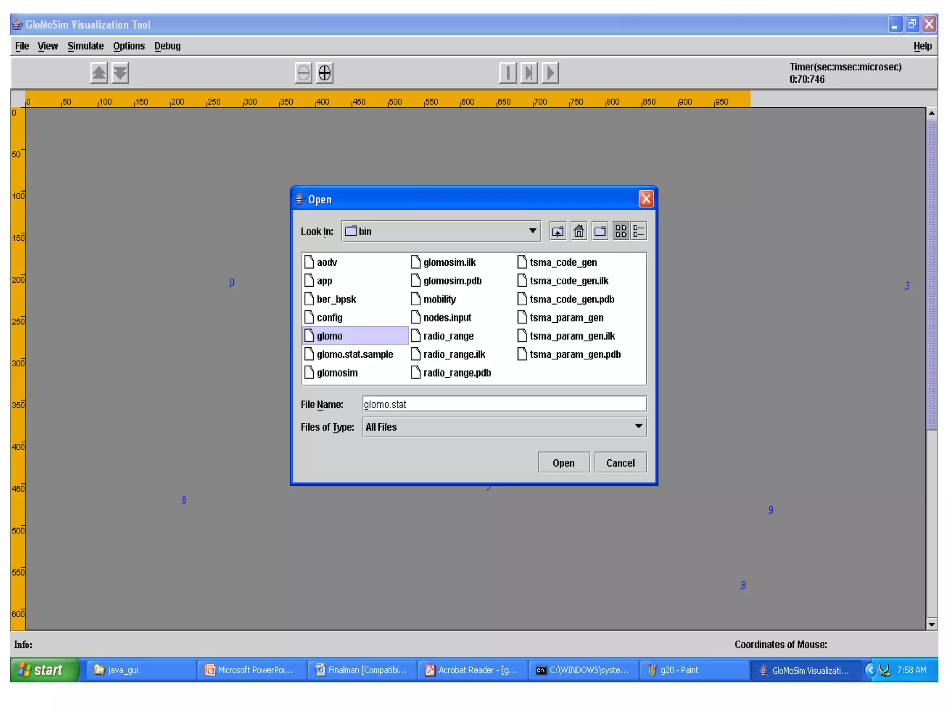Open the Simulate menu
This screenshot has height=713, width=952.
[x=85, y=46]
